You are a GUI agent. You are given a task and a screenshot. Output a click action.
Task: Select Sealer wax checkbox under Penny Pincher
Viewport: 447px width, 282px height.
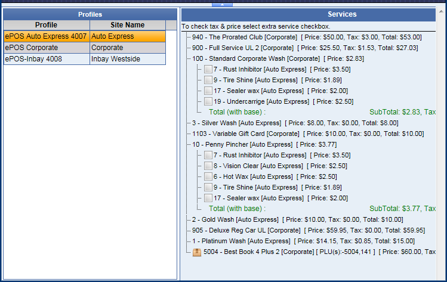coord(208,198)
